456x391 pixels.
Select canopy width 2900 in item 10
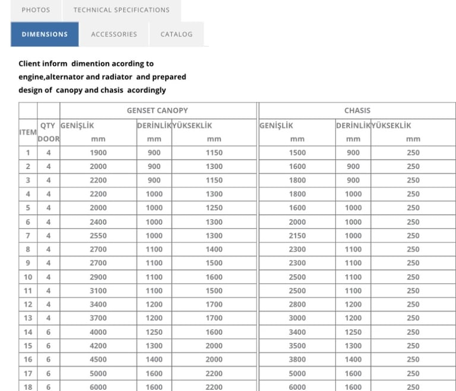[x=99, y=277]
